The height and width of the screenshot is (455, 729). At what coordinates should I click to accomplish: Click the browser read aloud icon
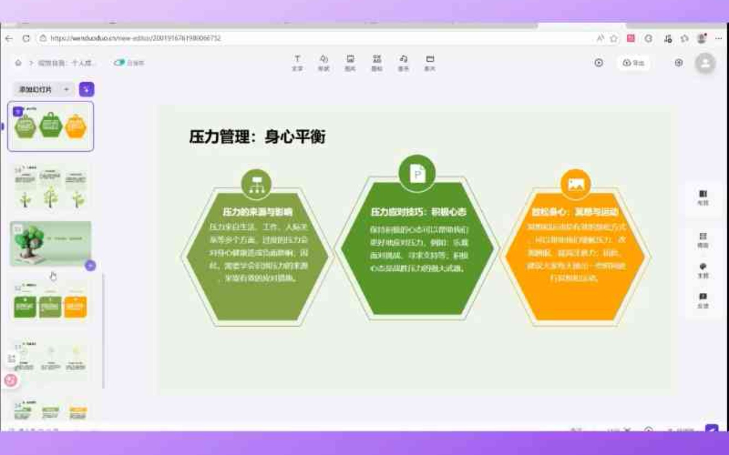click(x=600, y=38)
